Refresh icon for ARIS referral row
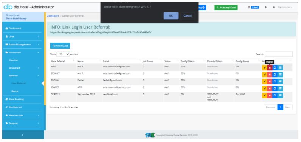 (275, 67)
